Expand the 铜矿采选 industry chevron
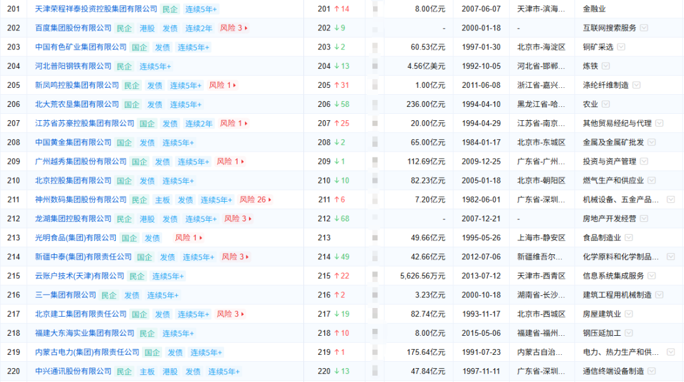The width and height of the screenshot is (684, 382). point(621,47)
